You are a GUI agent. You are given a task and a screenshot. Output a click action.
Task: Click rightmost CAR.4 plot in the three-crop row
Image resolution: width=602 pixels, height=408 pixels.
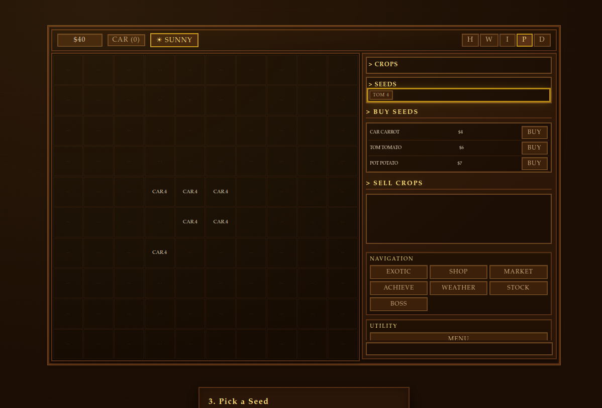pos(221,192)
